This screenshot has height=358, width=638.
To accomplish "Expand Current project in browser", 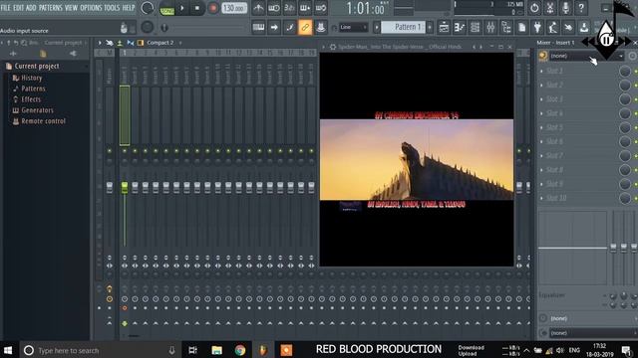I will coord(37,67).
